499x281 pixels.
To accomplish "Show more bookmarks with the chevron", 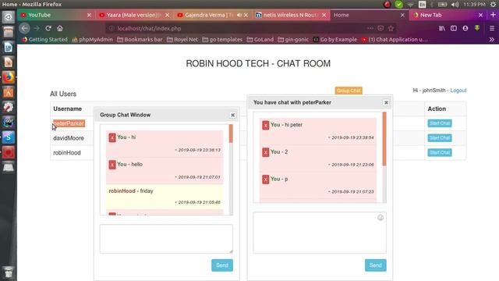I will (x=492, y=40).
